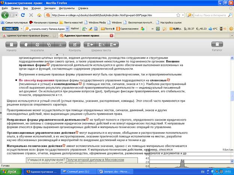
Task: Click the percent text width icon
Action: pyautogui.click(x=101, y=44)
